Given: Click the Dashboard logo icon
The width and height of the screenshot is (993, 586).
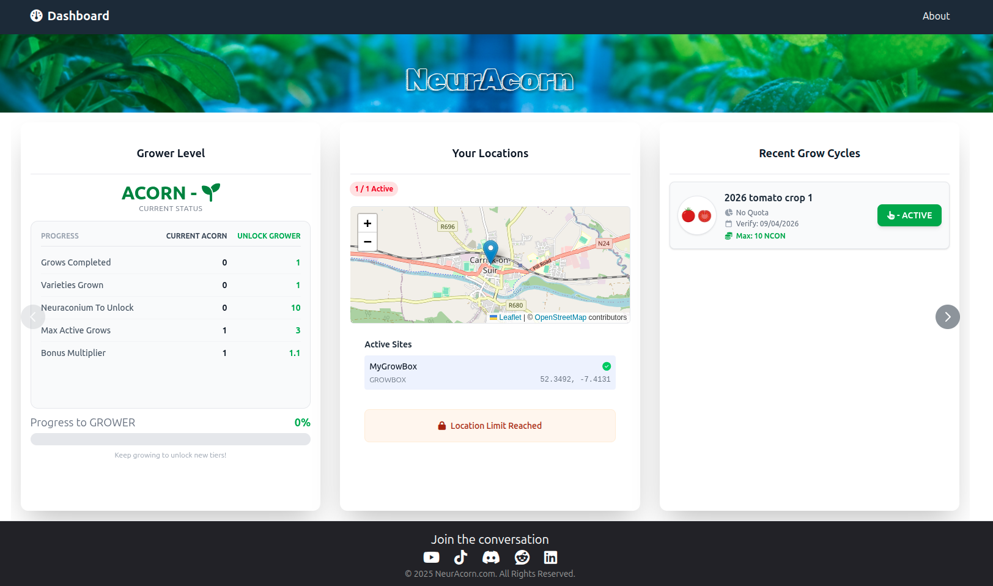Looking at the screenshot, I should (x=37, y=16).
